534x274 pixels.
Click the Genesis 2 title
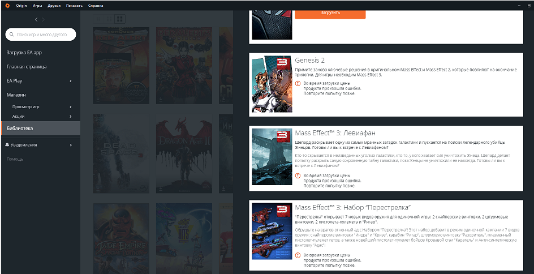(310, 61)
